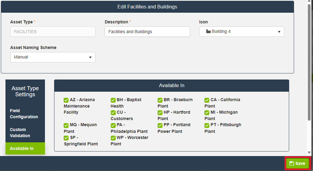The image size is (313, 171).
Task: Toggle the CA - California Plant checkbox
Action: pos(207,100)
